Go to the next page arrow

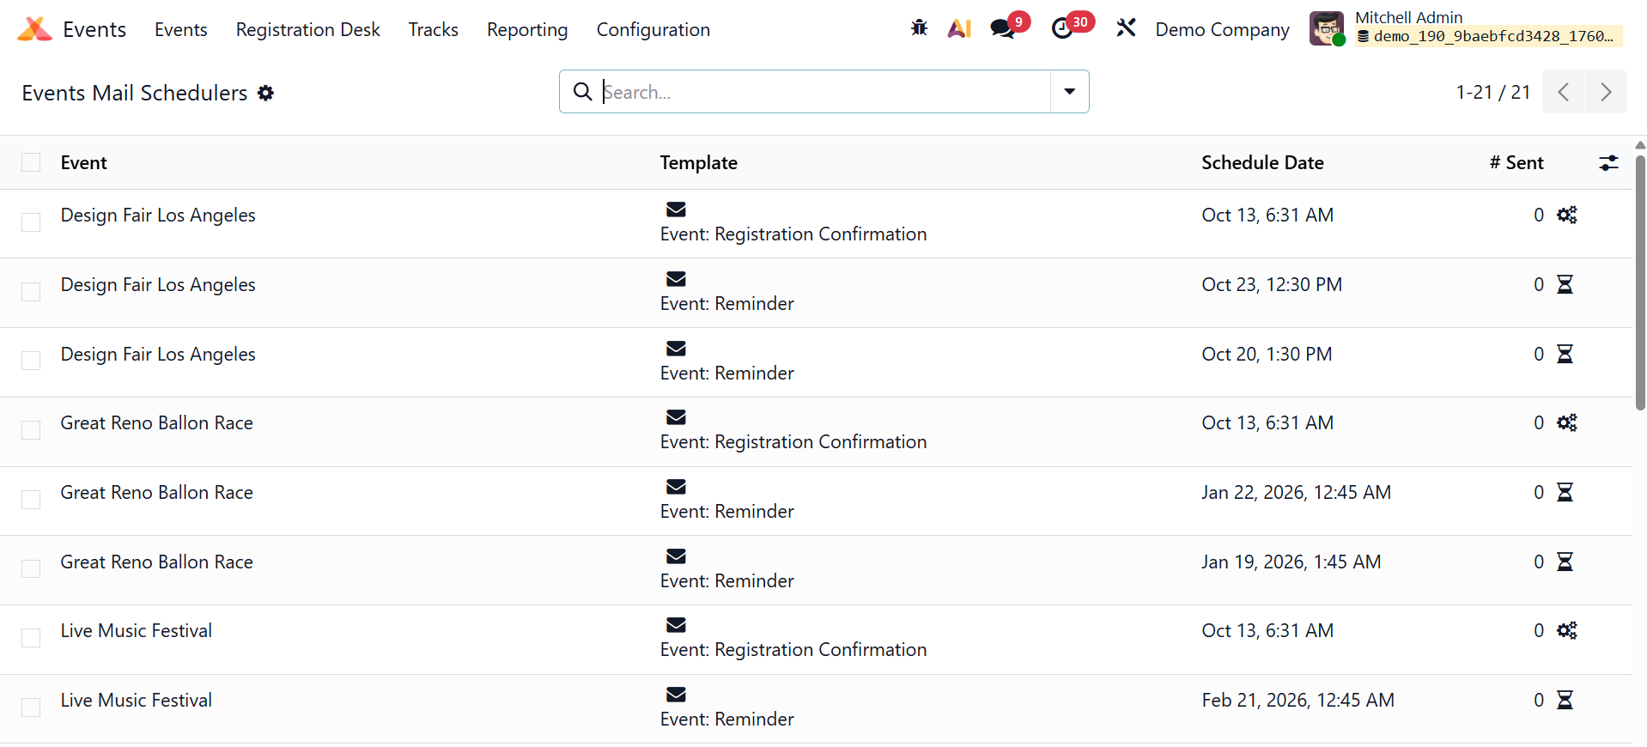click(x=1605, y=92)
